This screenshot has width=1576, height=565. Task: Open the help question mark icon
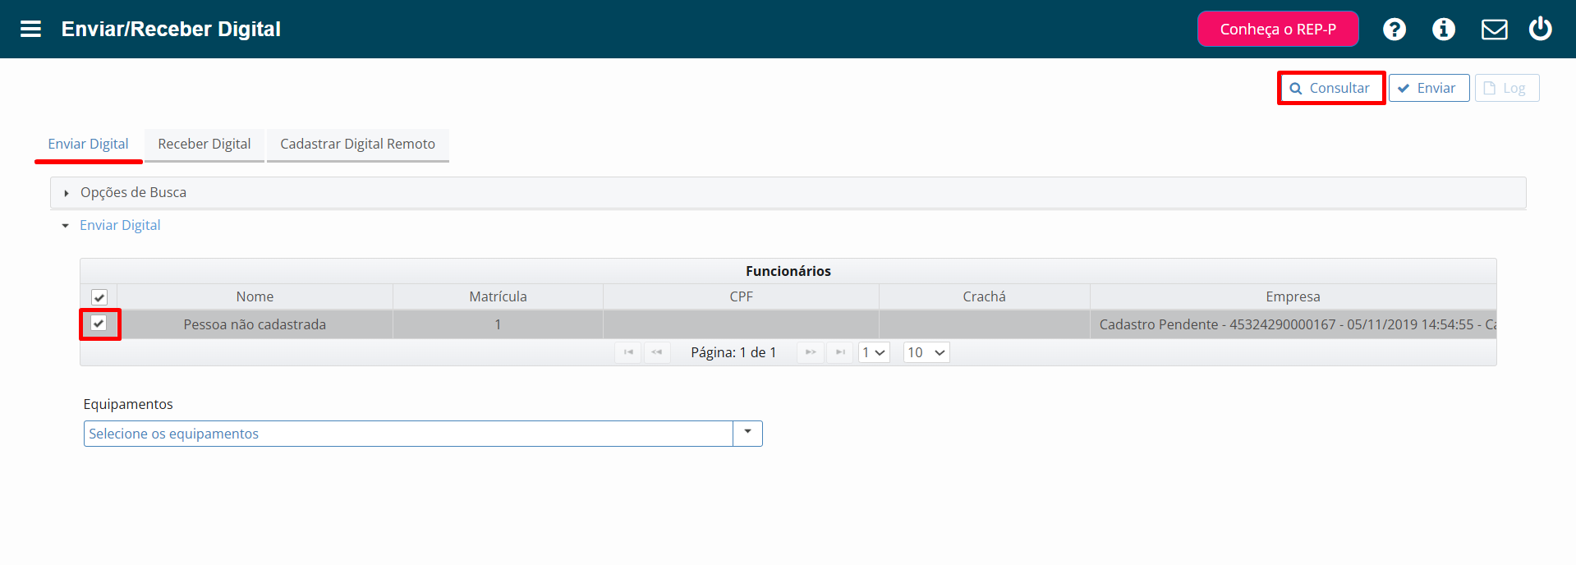[x=1394, y=30]
